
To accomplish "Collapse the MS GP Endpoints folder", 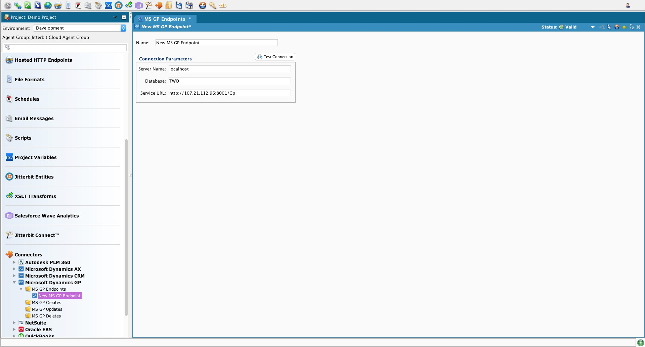I will click(x=21, y=289).
